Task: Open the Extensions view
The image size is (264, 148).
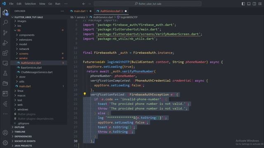Action: click(x=5, y=53)
